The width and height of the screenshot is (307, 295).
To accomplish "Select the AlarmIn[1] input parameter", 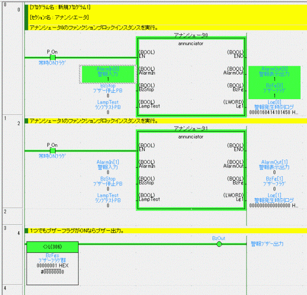I will click(x=108, y=167).
